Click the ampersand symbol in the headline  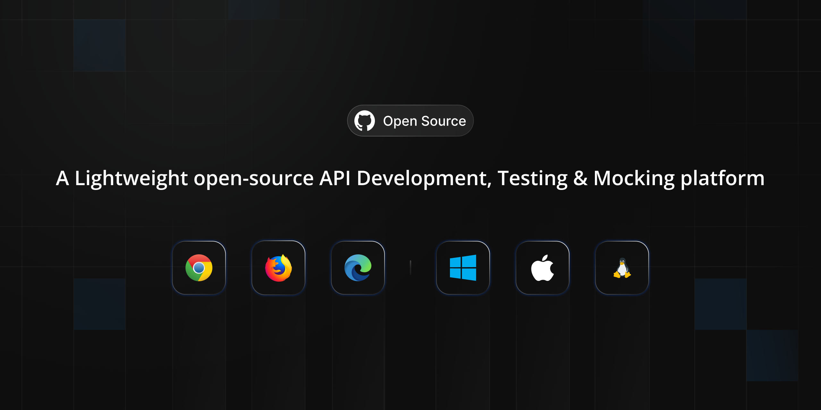(580, 178)
